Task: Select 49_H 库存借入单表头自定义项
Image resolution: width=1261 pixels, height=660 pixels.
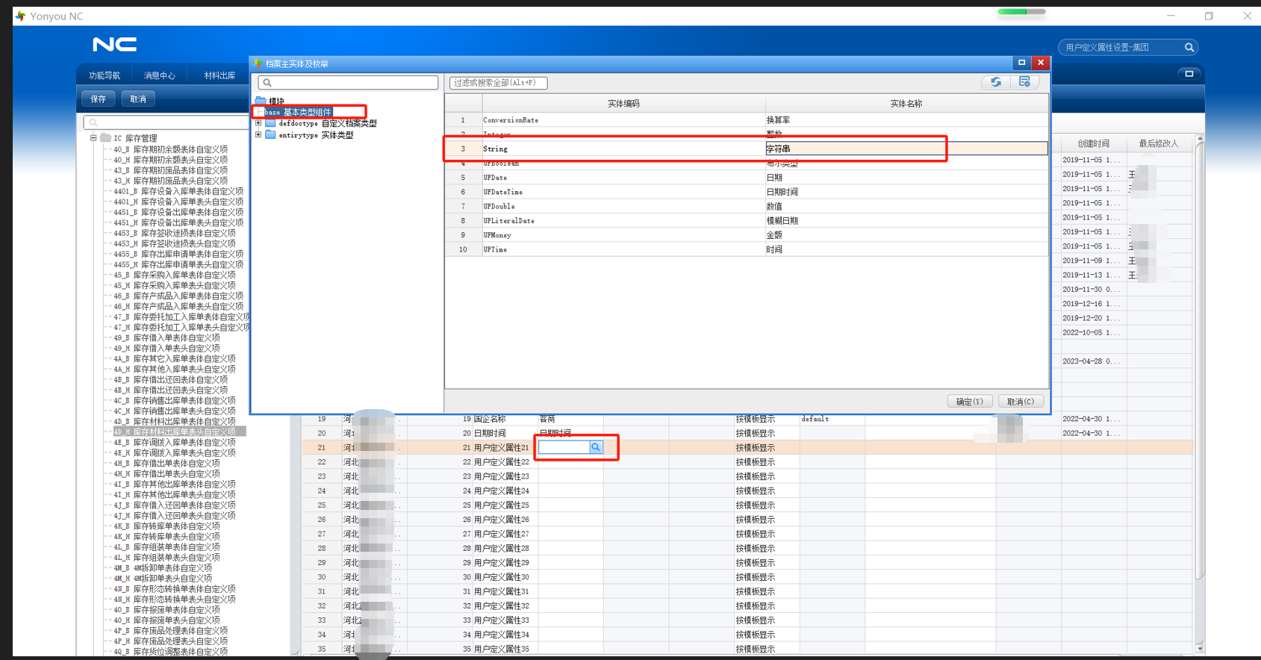Action: 166,348
